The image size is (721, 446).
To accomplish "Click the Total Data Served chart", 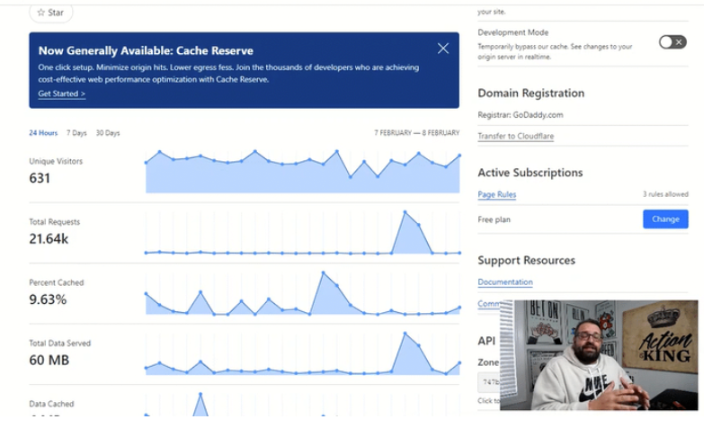I will 303,353.
